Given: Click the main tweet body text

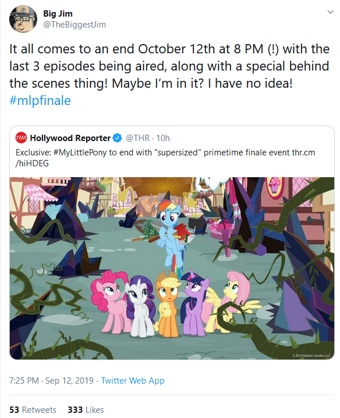Looking at the screenshot, I should pos(169,66).
